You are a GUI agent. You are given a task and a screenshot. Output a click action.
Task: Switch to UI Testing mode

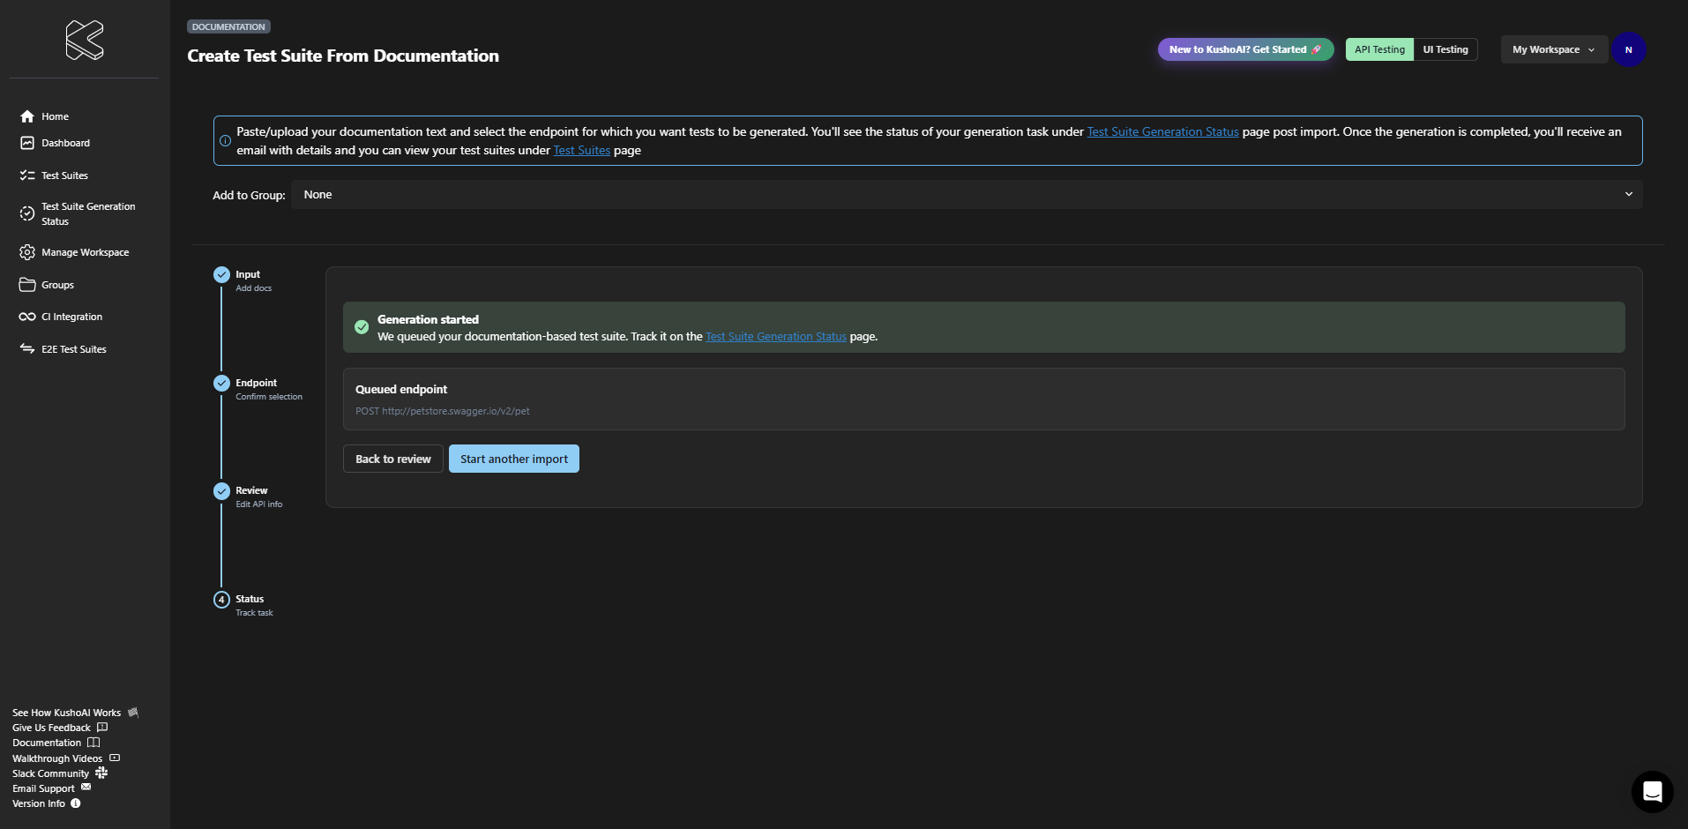click(1445, 49)
